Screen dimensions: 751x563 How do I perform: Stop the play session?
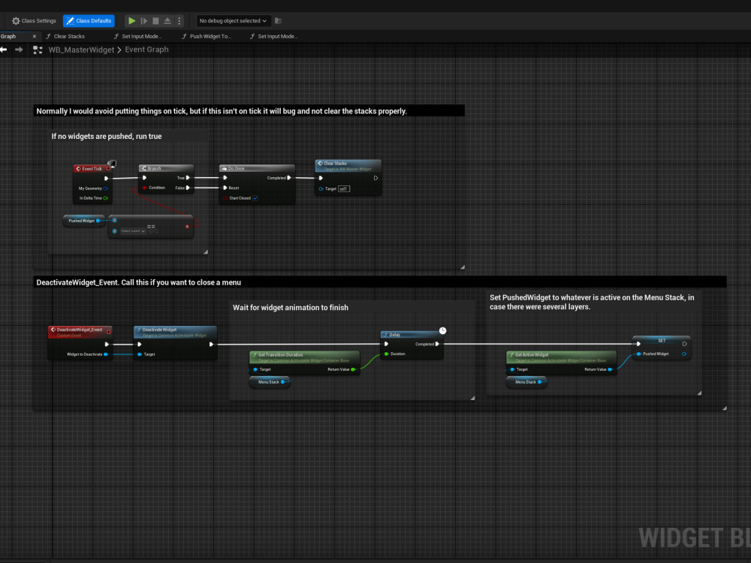pos(155,20)
